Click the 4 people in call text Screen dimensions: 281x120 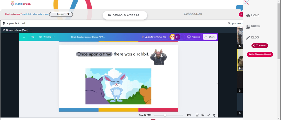tap(16, 23)
